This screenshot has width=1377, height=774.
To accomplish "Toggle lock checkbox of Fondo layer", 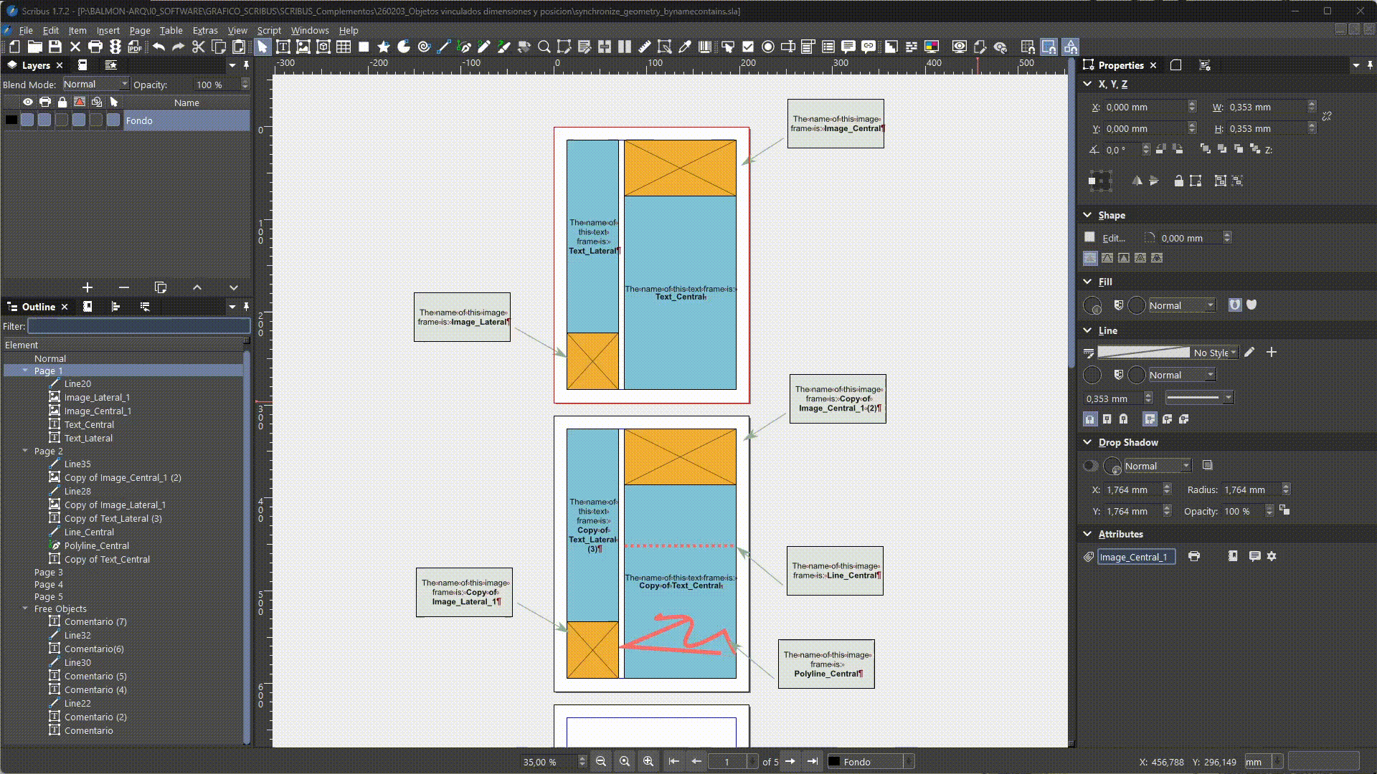I will (x=62, y=120).
